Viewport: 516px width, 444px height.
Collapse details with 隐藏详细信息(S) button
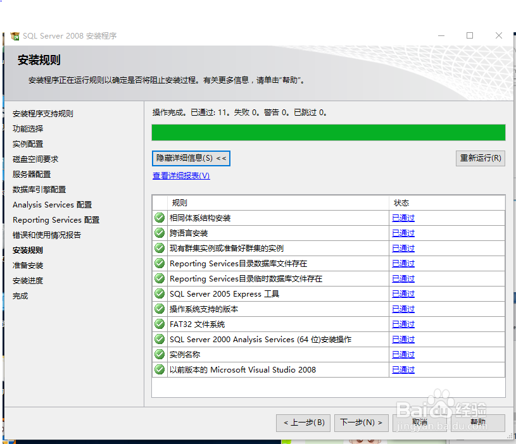(x=191, y=158)
